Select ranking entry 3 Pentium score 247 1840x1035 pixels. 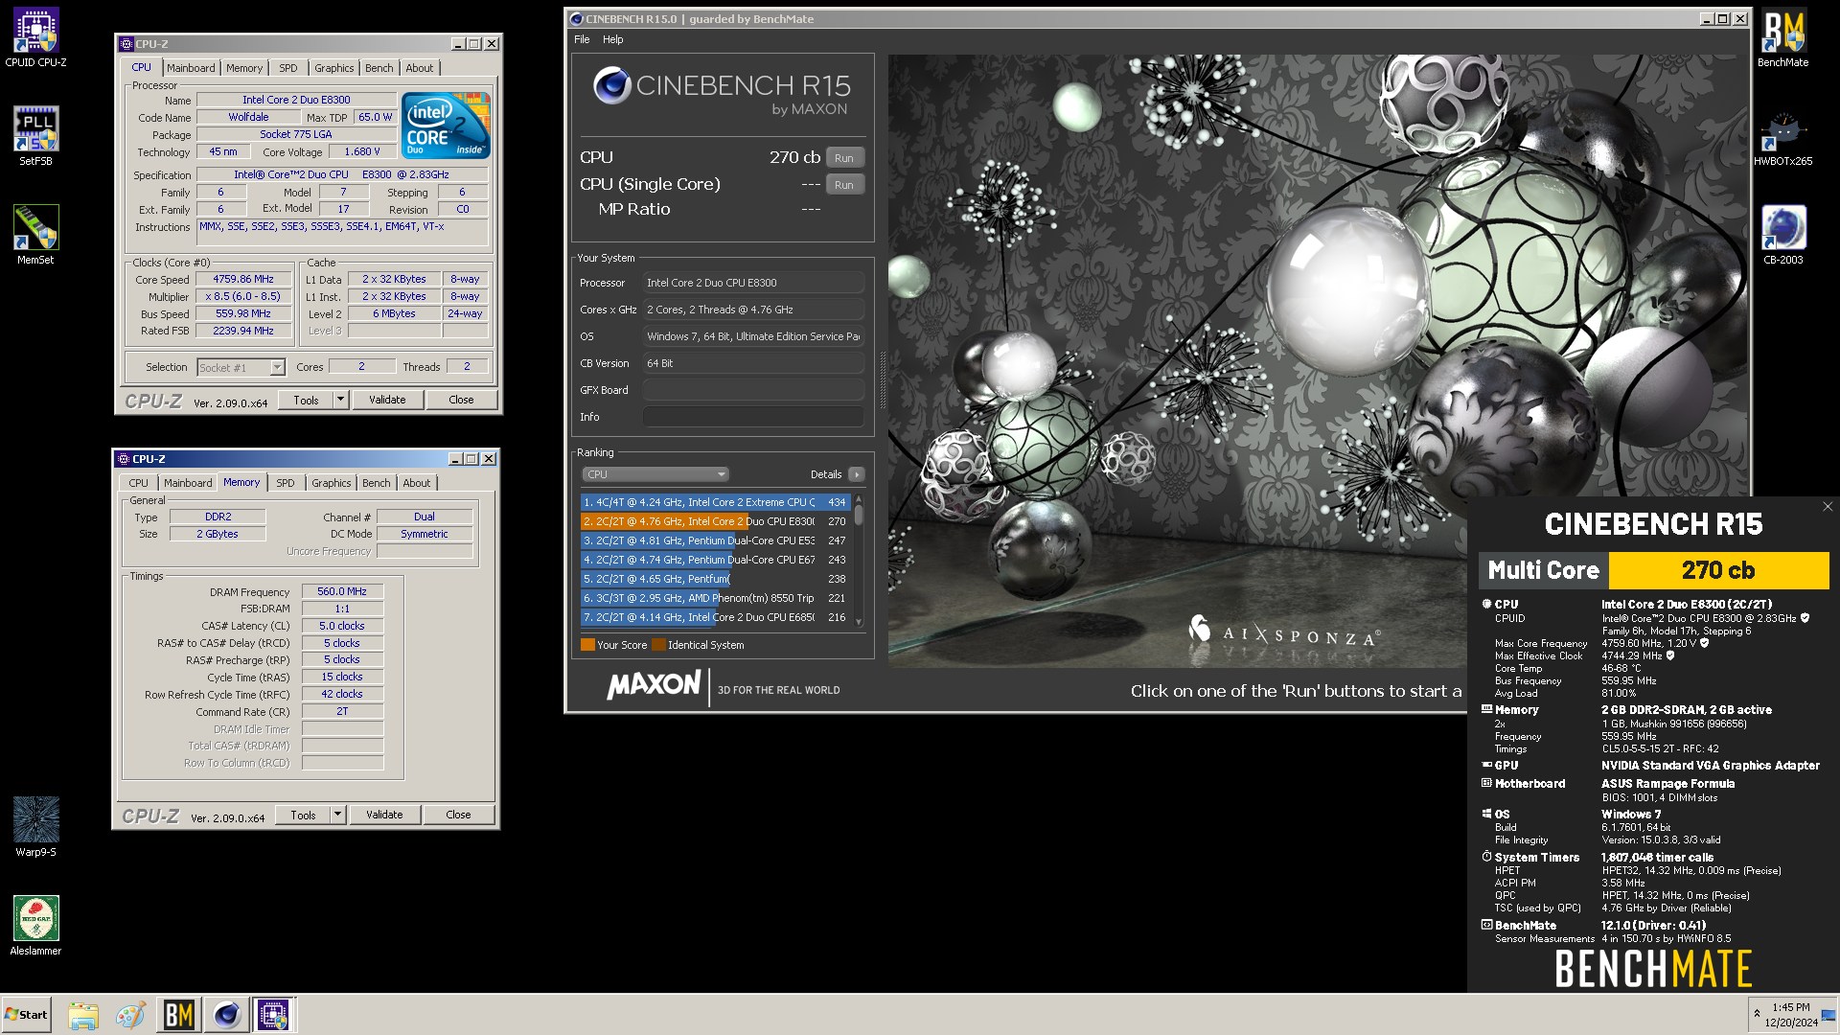[715, 540]
